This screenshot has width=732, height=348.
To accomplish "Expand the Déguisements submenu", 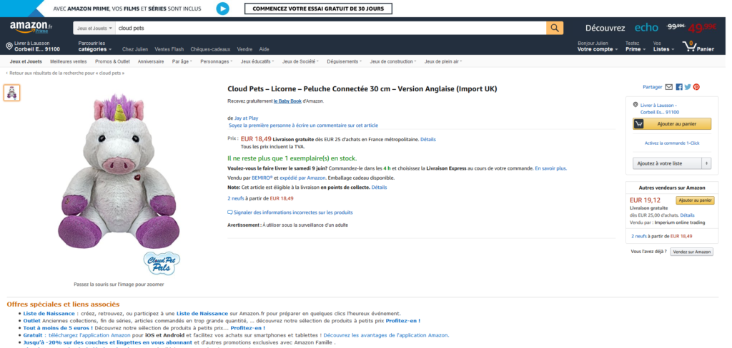I will point(344,61).
